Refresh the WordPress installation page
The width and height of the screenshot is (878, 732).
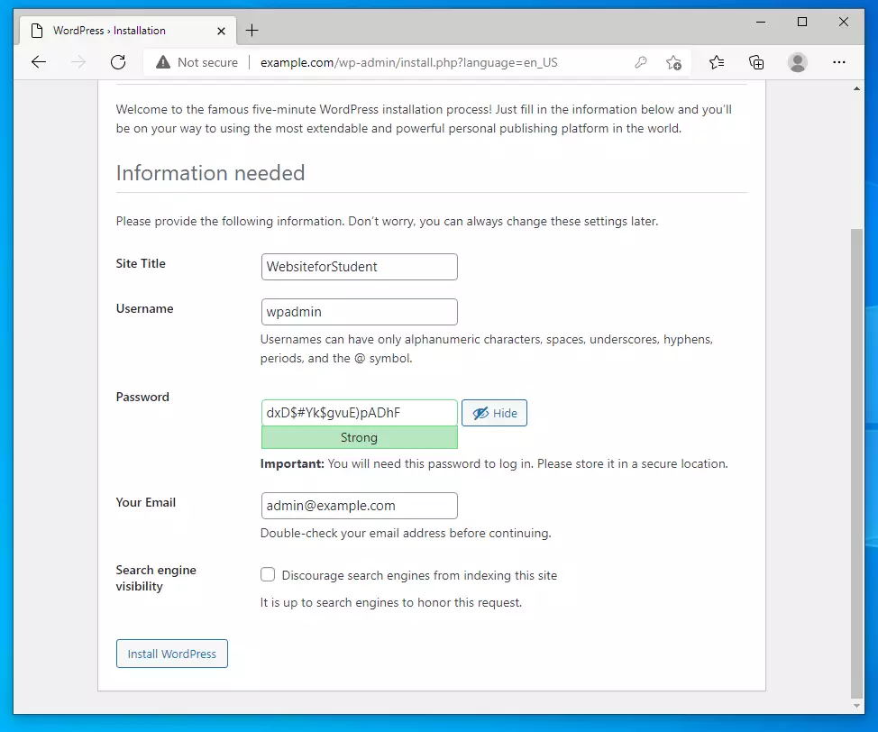(118, 62)
